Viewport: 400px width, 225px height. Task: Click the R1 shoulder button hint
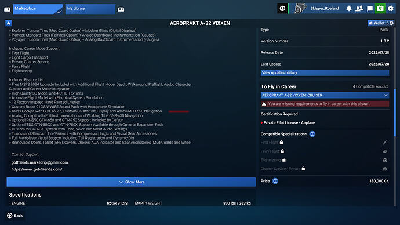[x=121, y=9]
